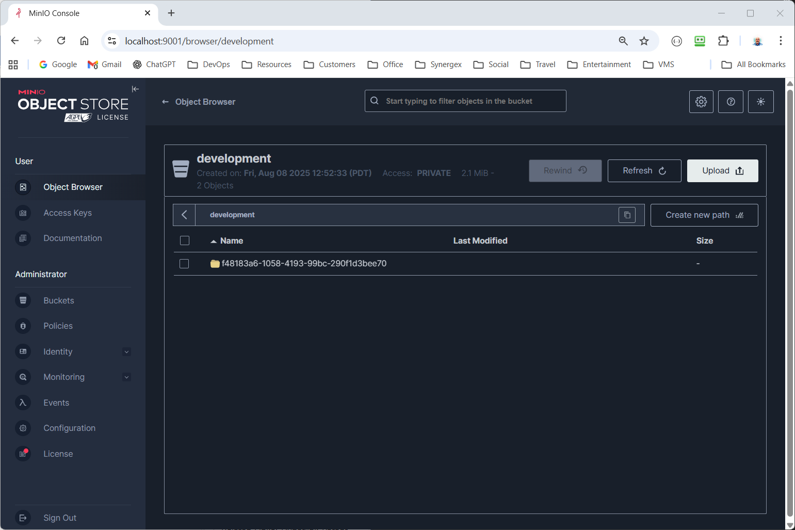Expand the Monitoring submenu

pyautogui.click(x=126, y=377)
